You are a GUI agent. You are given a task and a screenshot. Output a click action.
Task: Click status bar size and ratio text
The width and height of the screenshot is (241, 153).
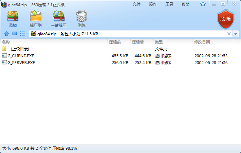[40, 148]
